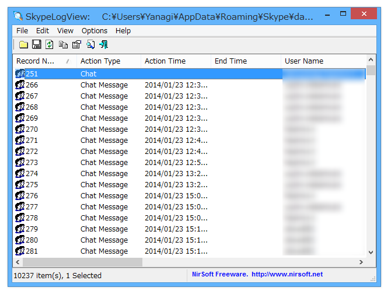Click the icon beside record 268
This screenshot has width=391, height=298.
[x=20, y=107]
